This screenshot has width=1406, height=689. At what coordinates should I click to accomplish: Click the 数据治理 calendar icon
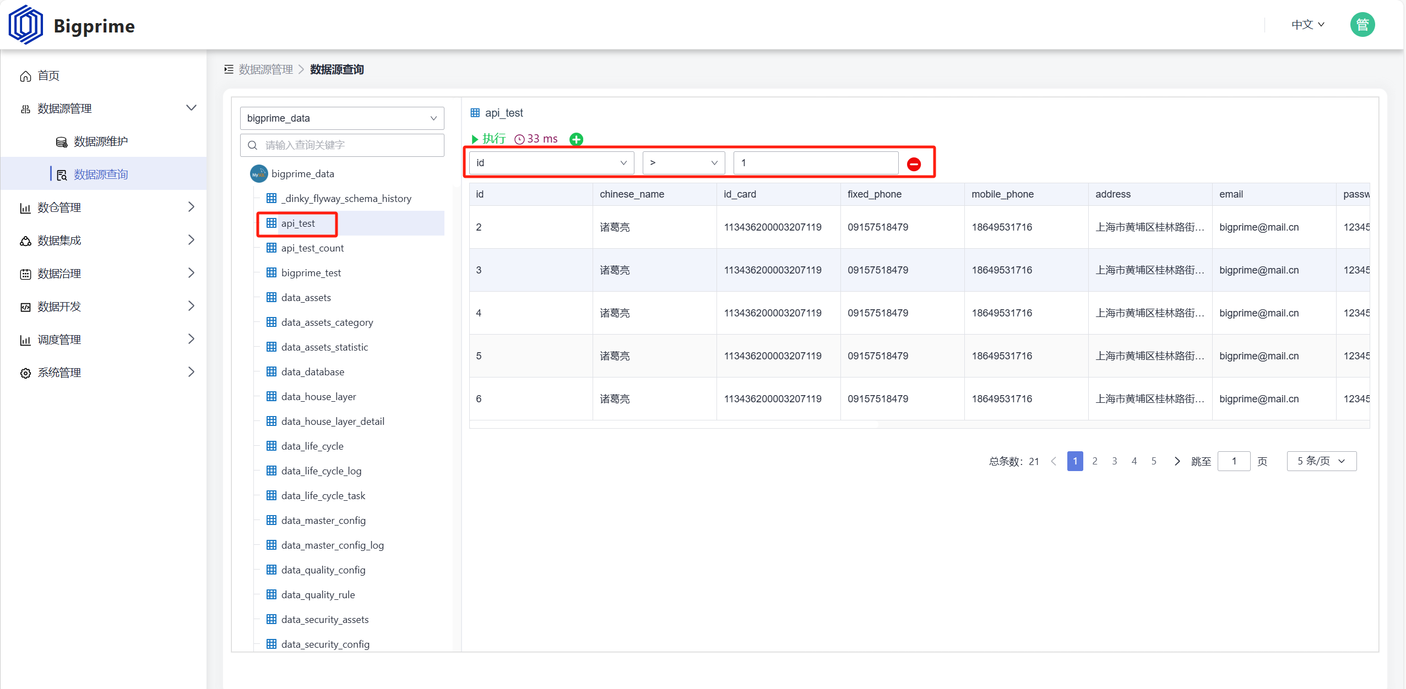click(25, 274)
